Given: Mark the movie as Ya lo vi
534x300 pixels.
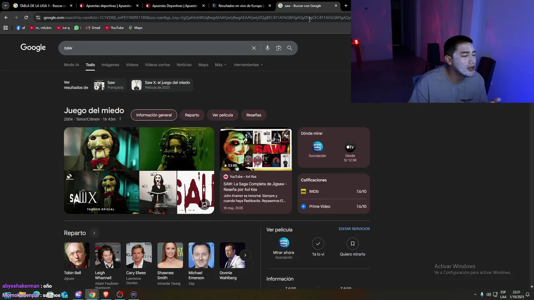Looking at the screenshot, I should click(x=318, y=243).
